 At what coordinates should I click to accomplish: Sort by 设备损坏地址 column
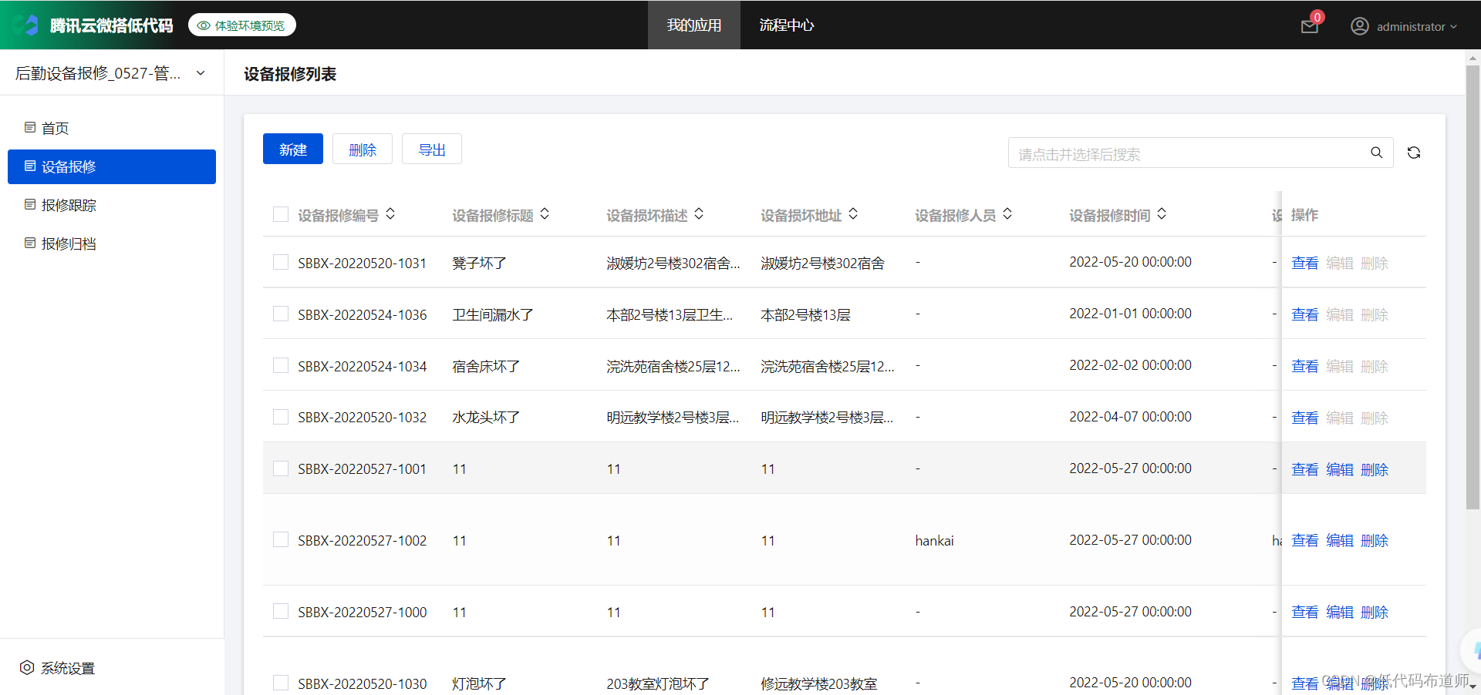click(853, 214)
